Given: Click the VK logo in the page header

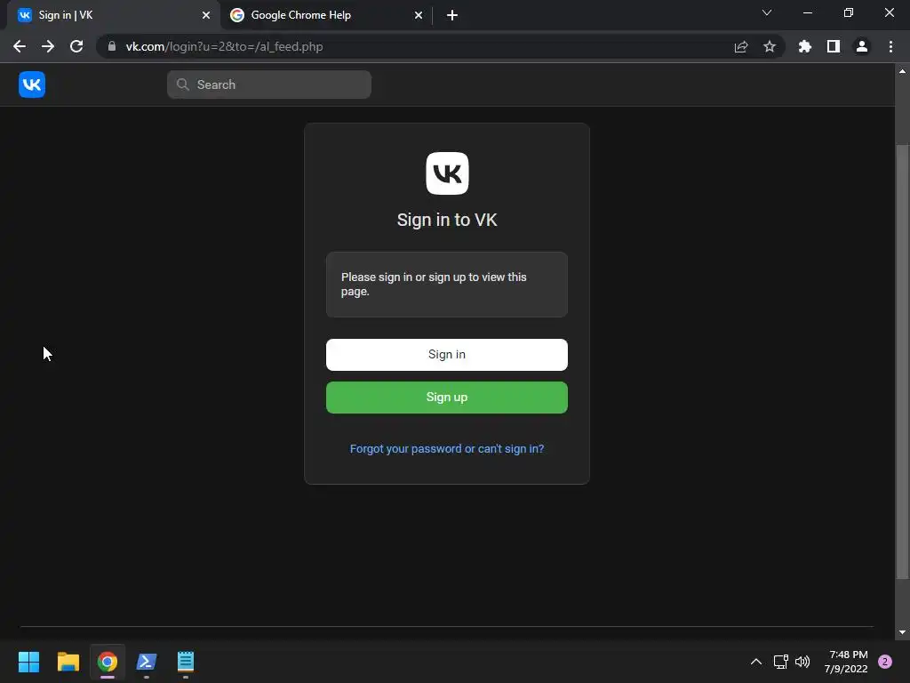Looking at the screenshot, I should (32, 84).
